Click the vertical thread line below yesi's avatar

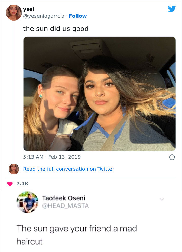point(14,91)
